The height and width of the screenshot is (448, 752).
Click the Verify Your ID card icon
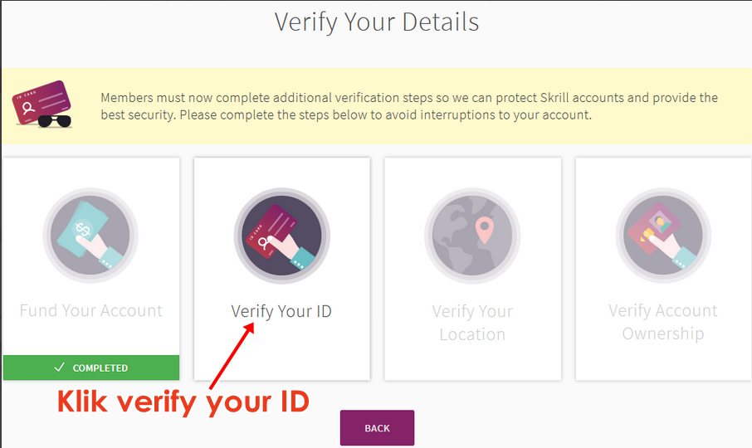pyautogui.click(x=281, y=236)
